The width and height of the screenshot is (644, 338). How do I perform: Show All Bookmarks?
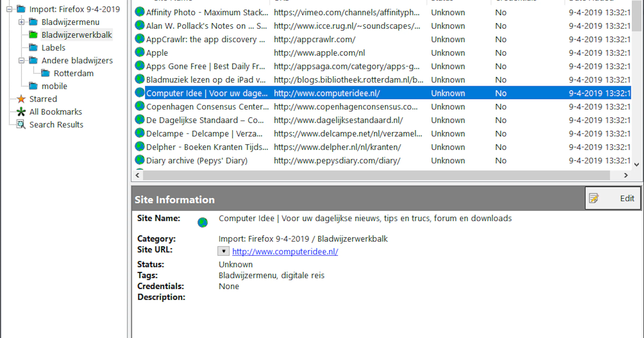tap(56, 112)
